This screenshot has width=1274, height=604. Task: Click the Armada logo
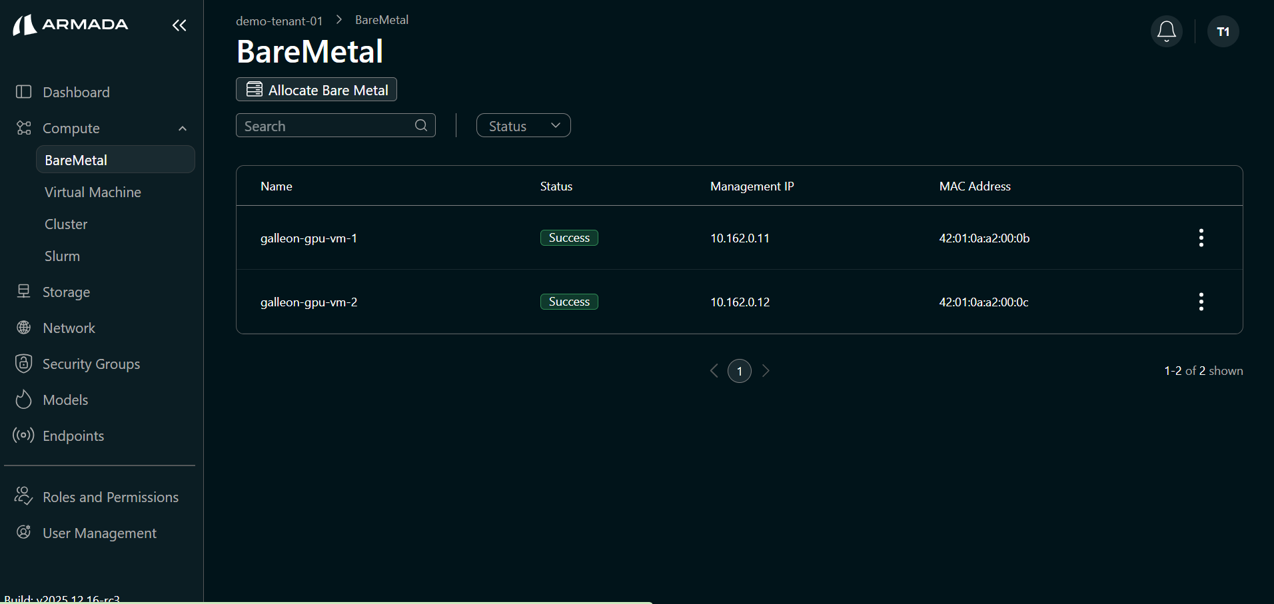click(x=71, y=25)
